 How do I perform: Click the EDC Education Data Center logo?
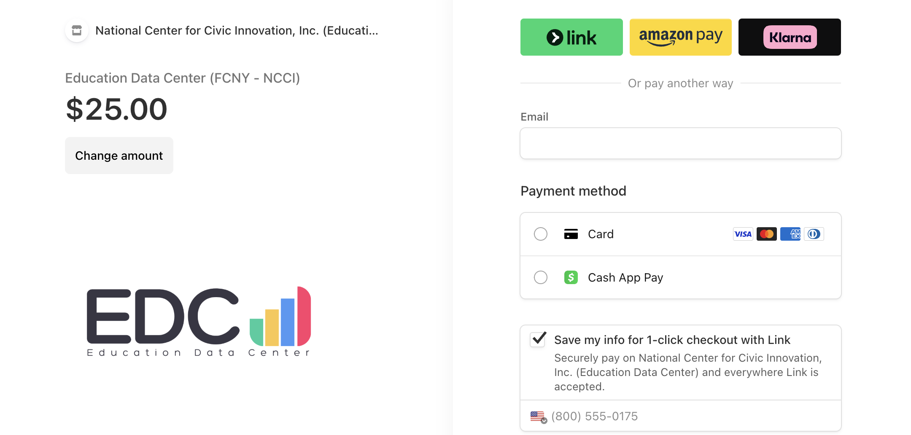[199, 322]
